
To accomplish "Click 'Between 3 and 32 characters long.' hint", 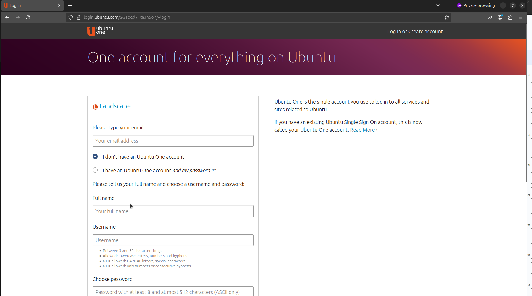I will [132, 251].
